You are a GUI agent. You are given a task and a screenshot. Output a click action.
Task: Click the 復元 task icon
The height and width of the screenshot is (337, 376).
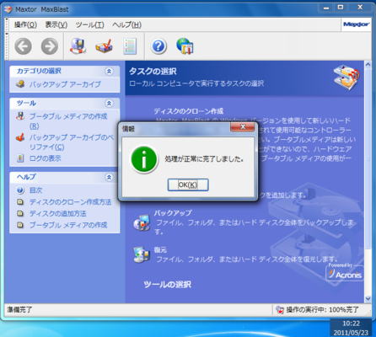point(142,254)
